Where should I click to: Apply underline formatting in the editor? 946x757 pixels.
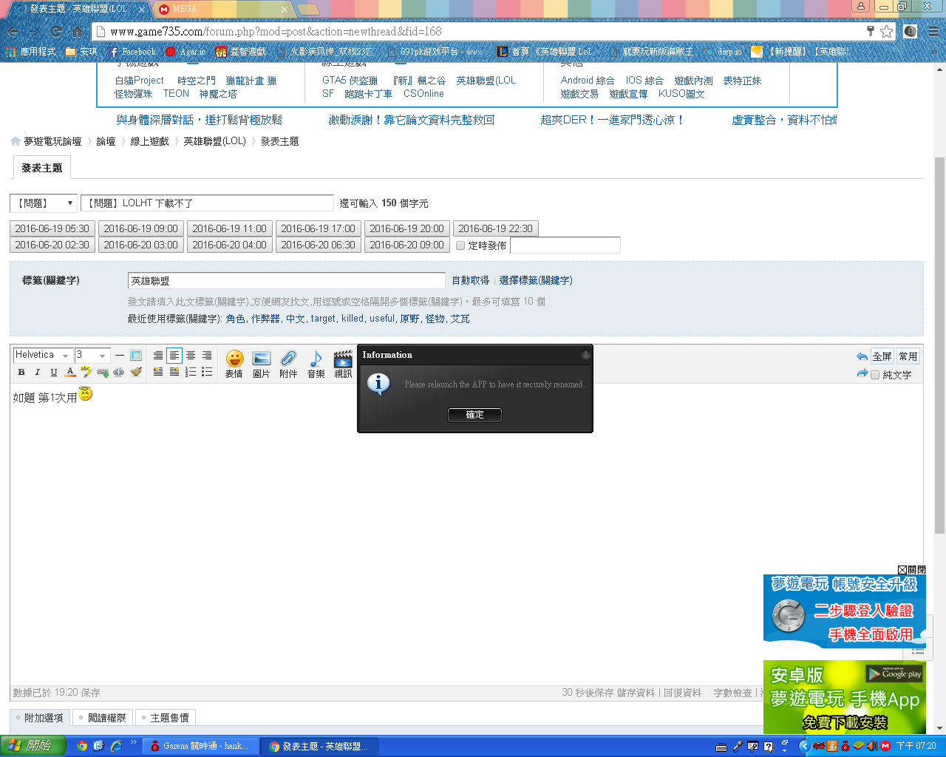click(x=53, y=372)
